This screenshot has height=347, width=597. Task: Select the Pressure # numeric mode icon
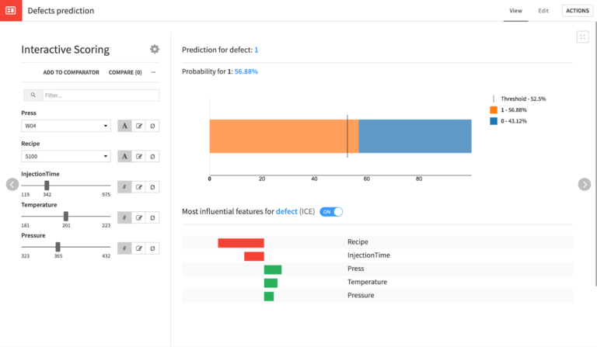tap(124, 248)
